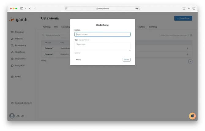Open the Company Y row options menu
The height and width of the screenshot is (131, 205).
[187, 48]
